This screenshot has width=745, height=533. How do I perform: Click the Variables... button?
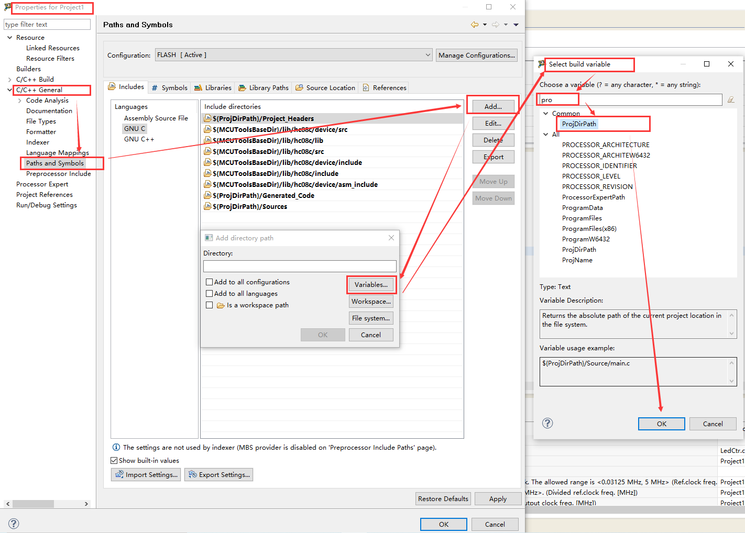371,284
